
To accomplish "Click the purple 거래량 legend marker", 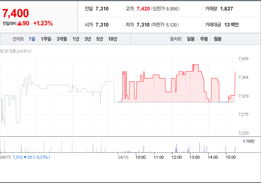I will tap(244, 141).
